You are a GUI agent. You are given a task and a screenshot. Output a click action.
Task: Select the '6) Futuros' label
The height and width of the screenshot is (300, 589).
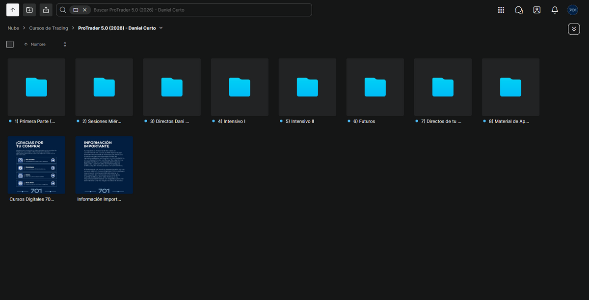pos(364,121)
